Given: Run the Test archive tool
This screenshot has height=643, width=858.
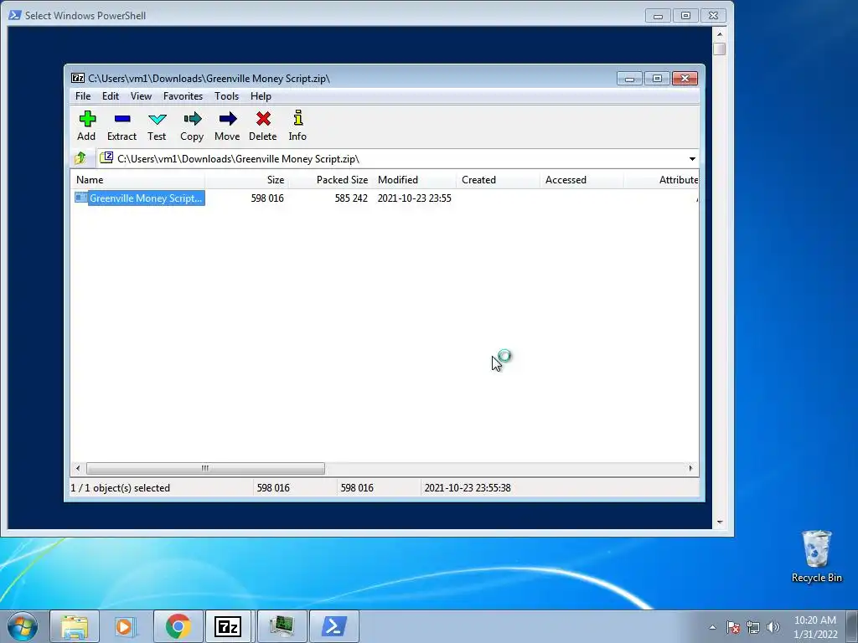Looking at the screenshot, I should pos(157,126).
